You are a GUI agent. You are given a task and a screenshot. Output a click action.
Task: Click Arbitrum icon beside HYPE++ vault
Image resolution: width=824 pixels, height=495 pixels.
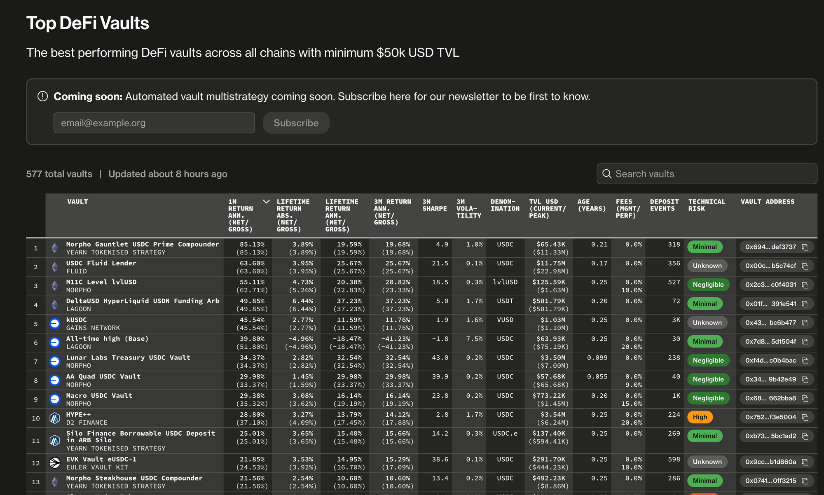[55, 418]
